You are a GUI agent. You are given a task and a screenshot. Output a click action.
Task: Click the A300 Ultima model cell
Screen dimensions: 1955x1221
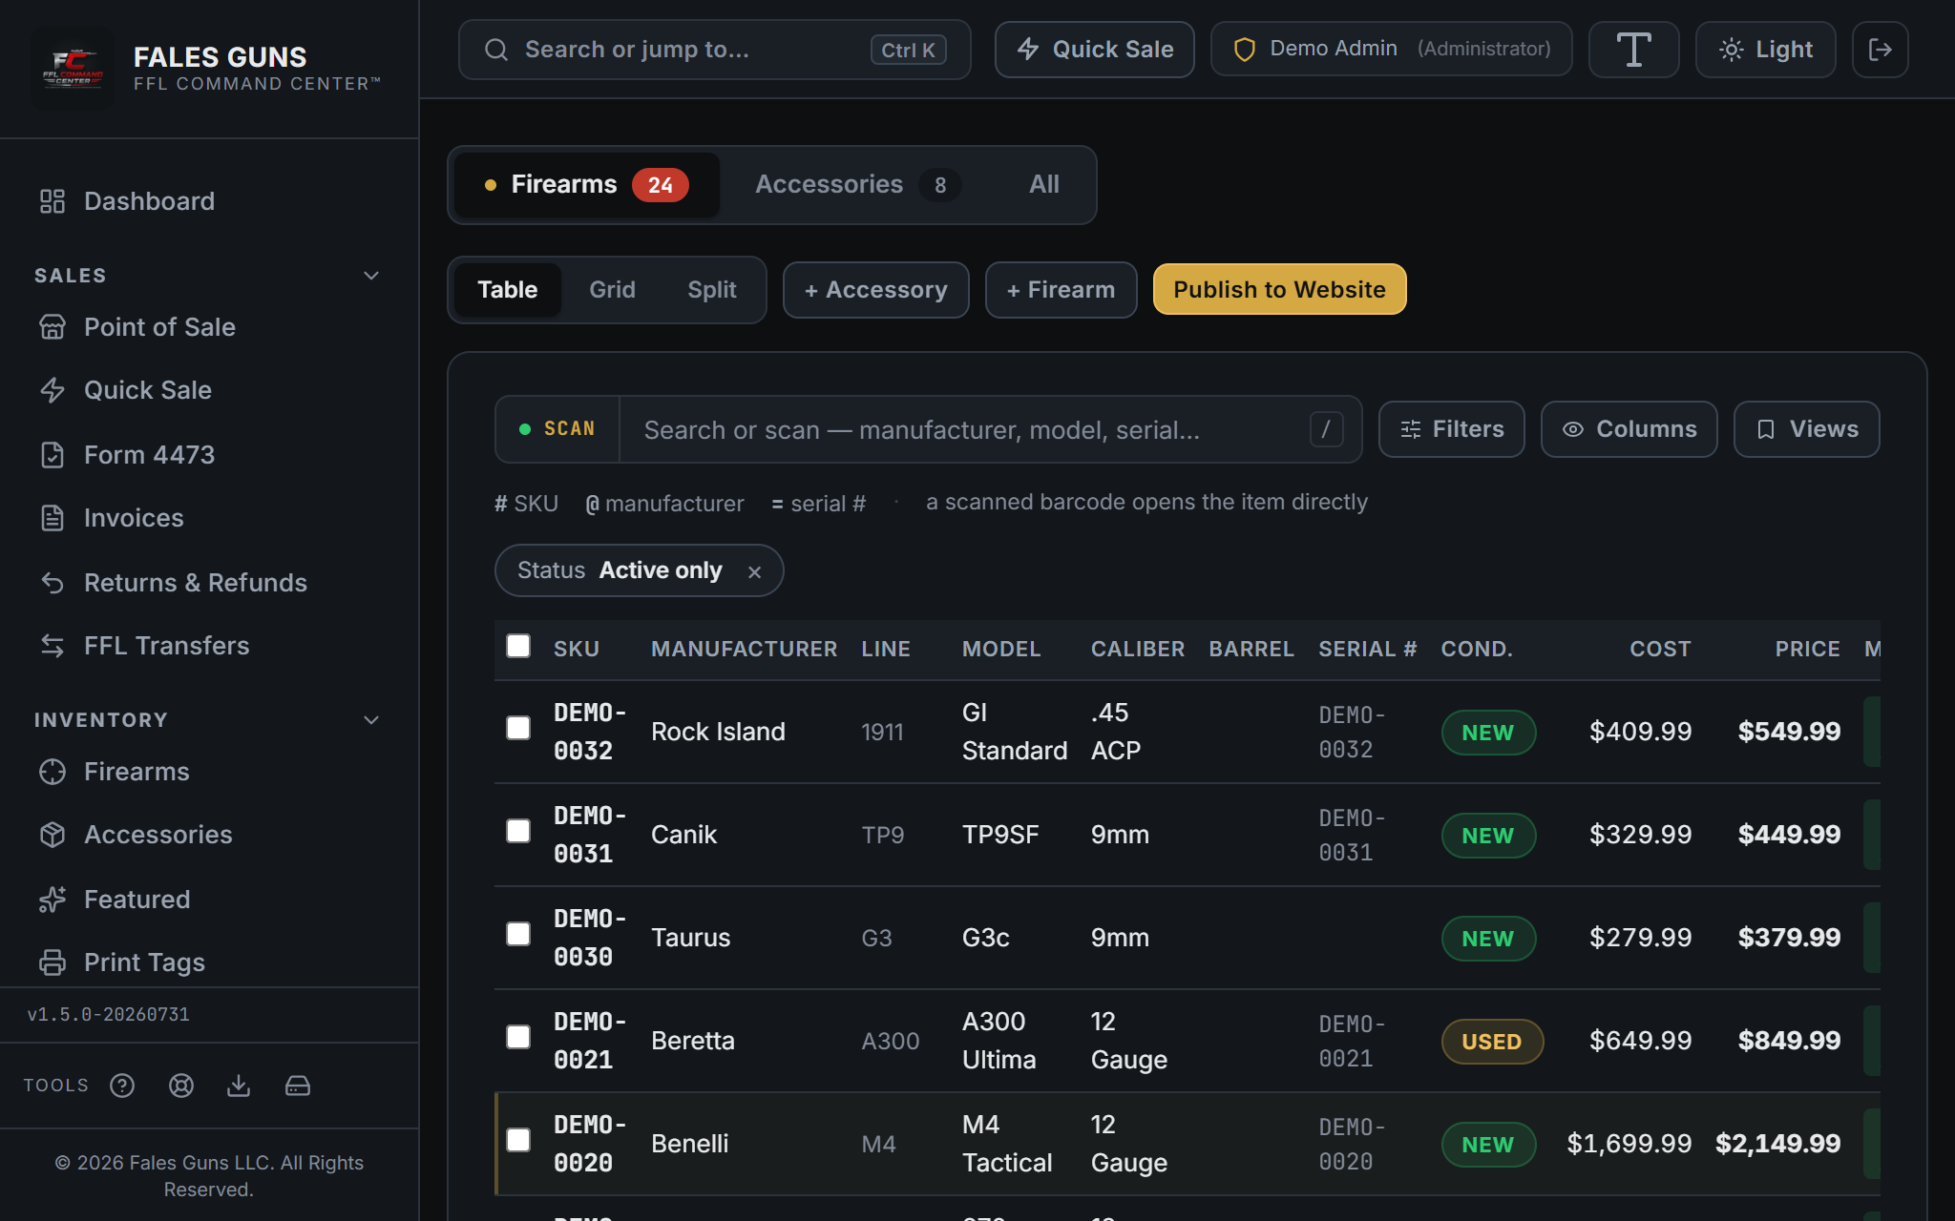point(999,1041)
